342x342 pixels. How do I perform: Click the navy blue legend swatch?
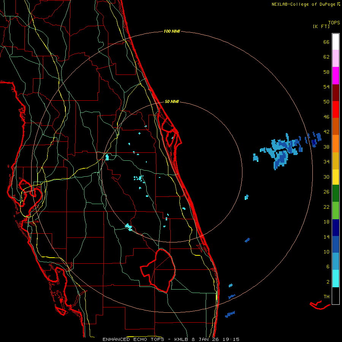tap(336, 228)
